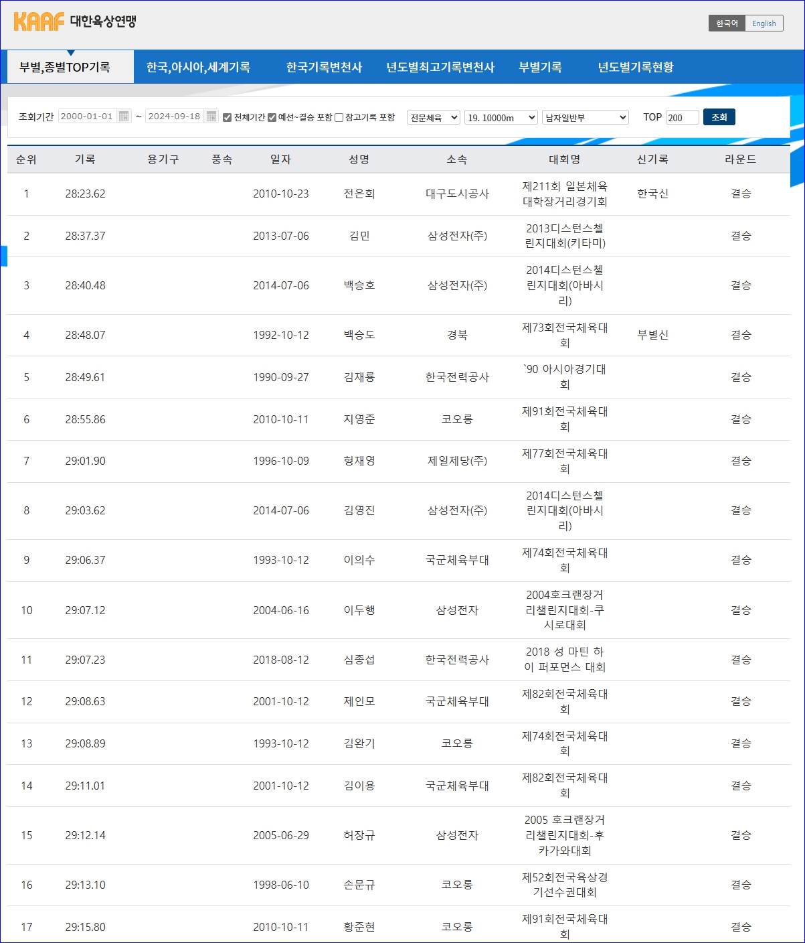805x943 pixels.
Task: Click the 조회 search button
Action: coord(719,117)
